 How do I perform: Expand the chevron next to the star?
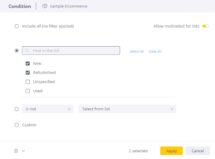pos(23,151)
